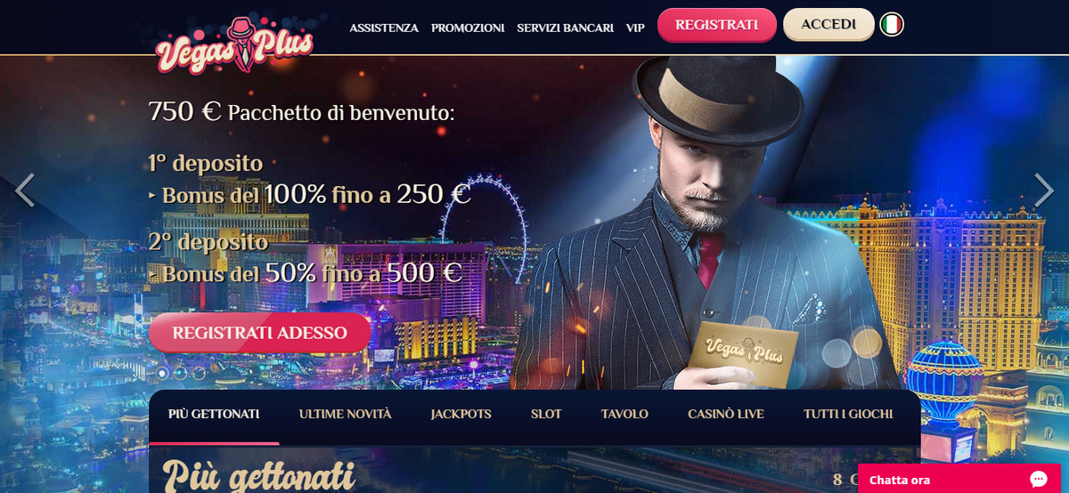Open the Casinò Live tab
1069x493 pixels.
pos(726,414)
